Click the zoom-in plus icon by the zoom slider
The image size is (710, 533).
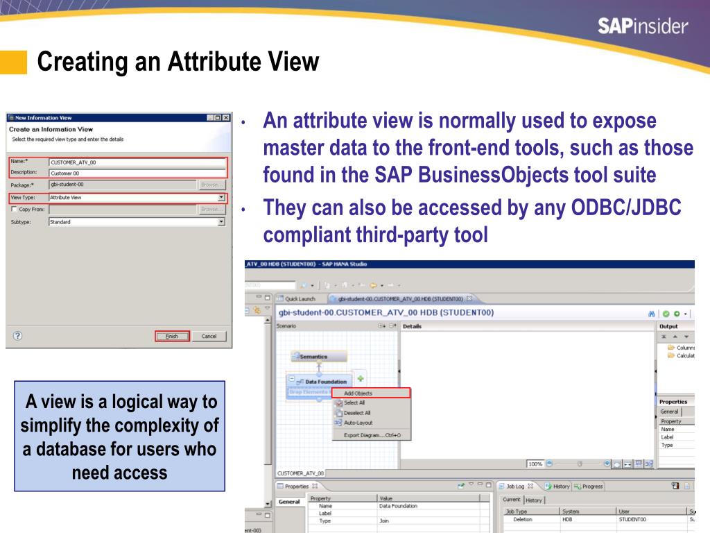607,463
